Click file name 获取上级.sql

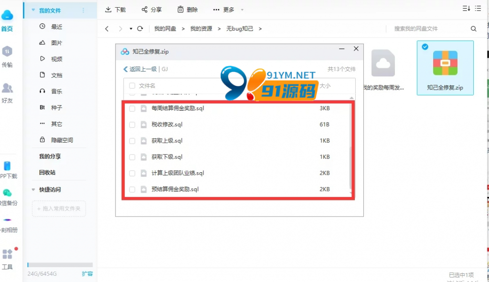point(167,141)
